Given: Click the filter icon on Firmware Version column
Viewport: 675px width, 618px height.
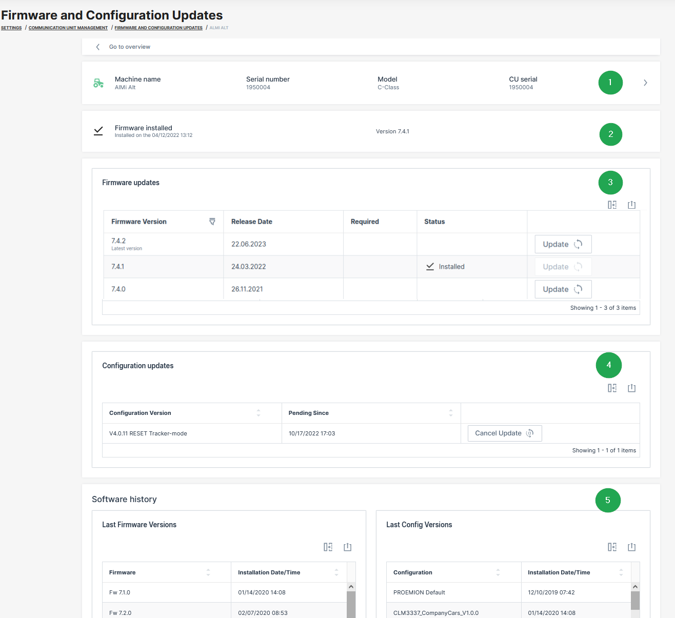Looking at the screenshot, I should point(212,222).
